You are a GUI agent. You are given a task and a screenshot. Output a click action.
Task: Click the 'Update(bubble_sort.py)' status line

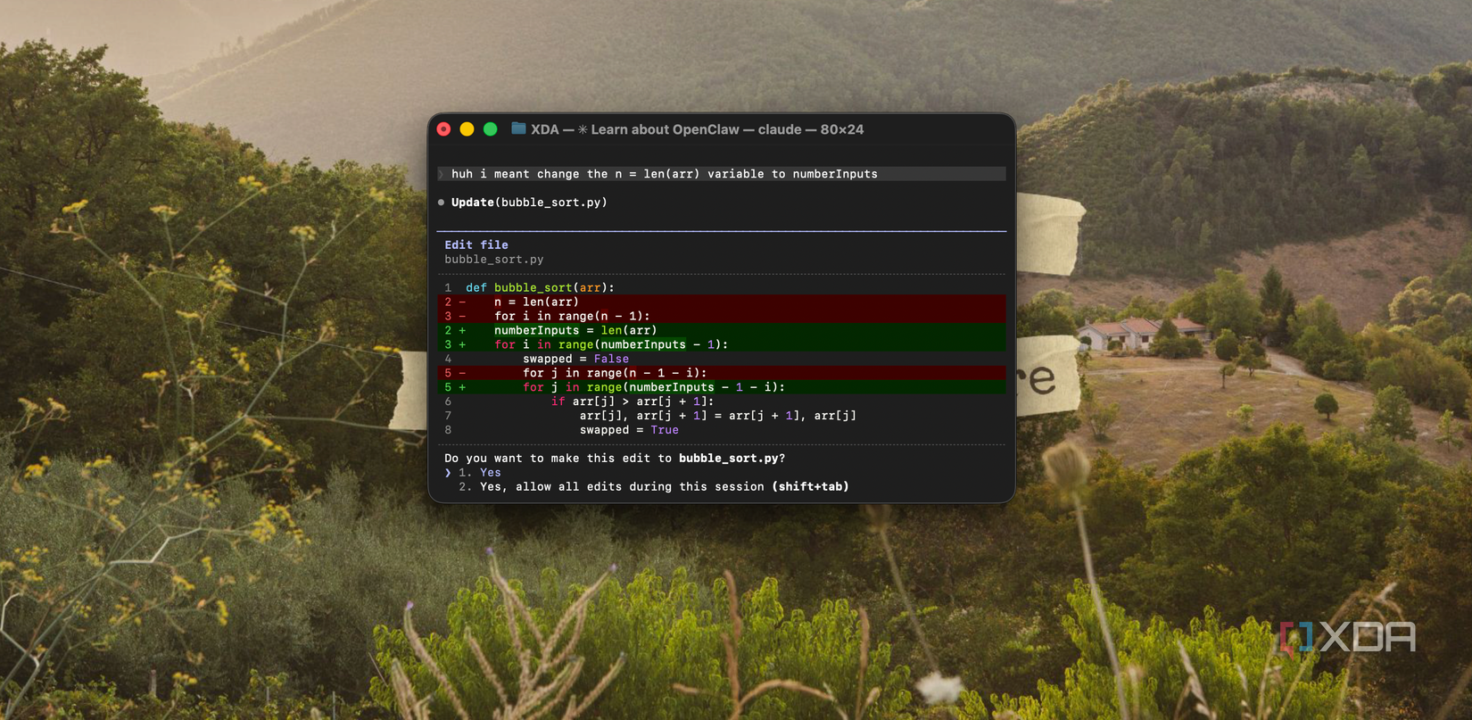529,203
